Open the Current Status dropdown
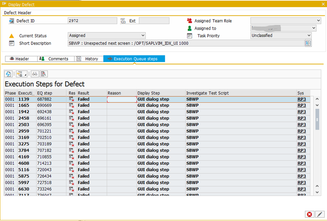The height and width of the screenshot is (221, 327). click(x=143, y=35)
